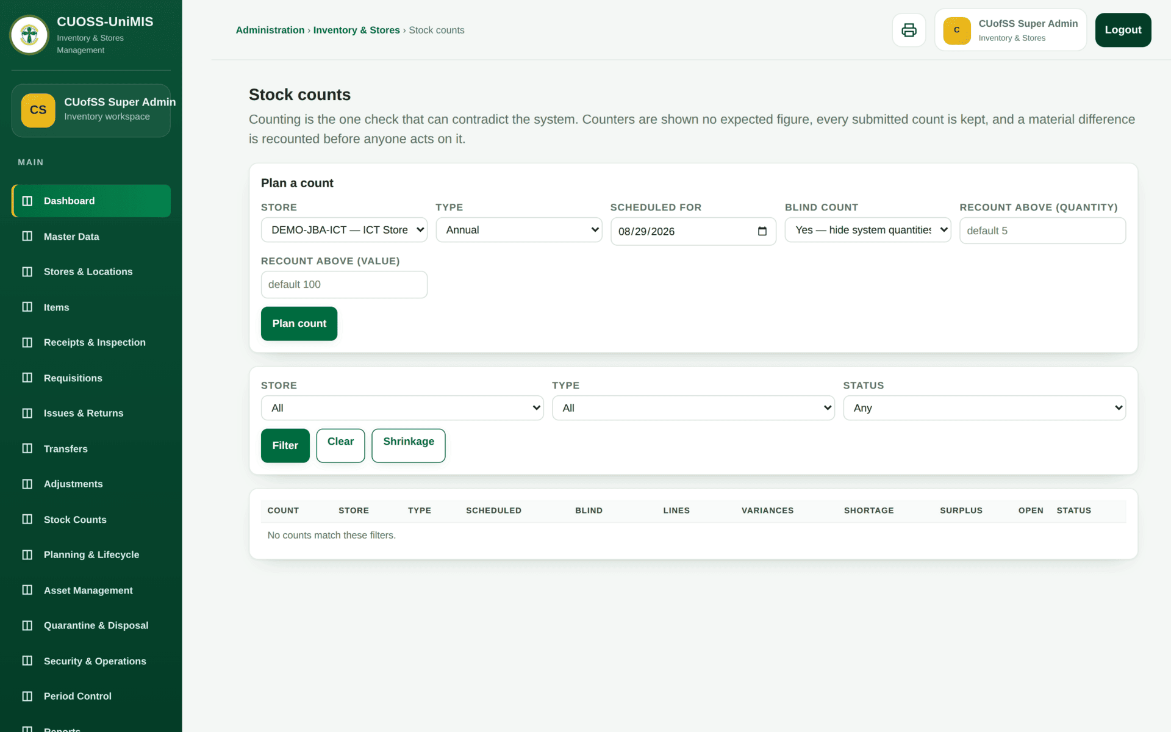
Task: Click the yellow C avatar in header
Action: click(956, 30)
